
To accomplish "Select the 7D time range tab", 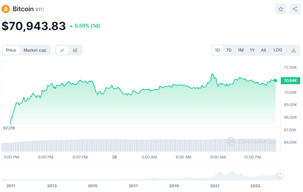I will (x=229, y=50).
